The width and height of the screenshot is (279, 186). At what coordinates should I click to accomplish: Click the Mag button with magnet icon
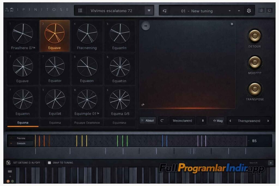coord(217,121)
